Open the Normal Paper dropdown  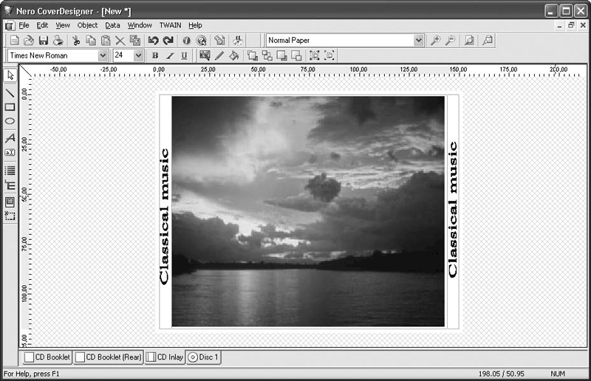click(x=419, y=41)
